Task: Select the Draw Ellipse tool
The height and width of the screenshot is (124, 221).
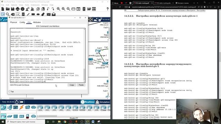Action: [38, 14]
